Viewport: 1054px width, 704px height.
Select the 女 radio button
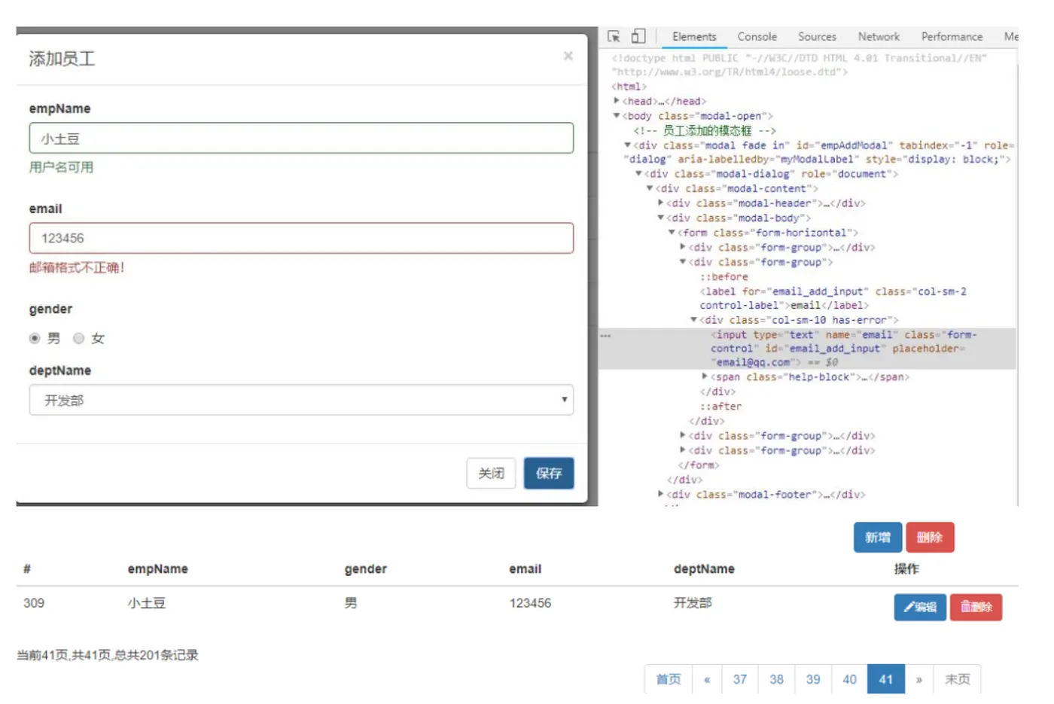click(78, 338)
